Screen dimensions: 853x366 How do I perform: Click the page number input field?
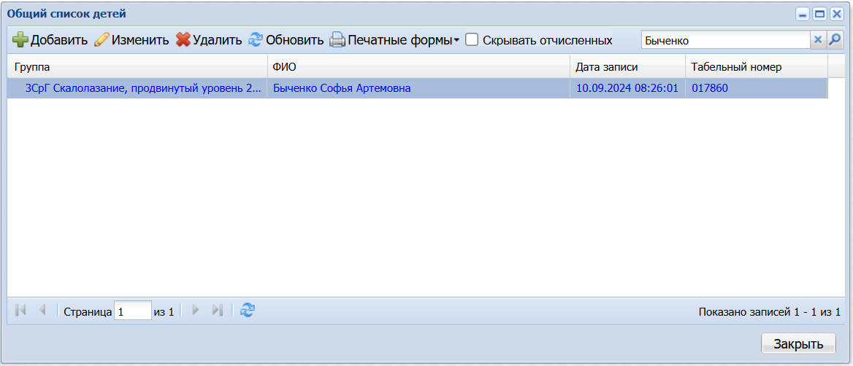133,311
